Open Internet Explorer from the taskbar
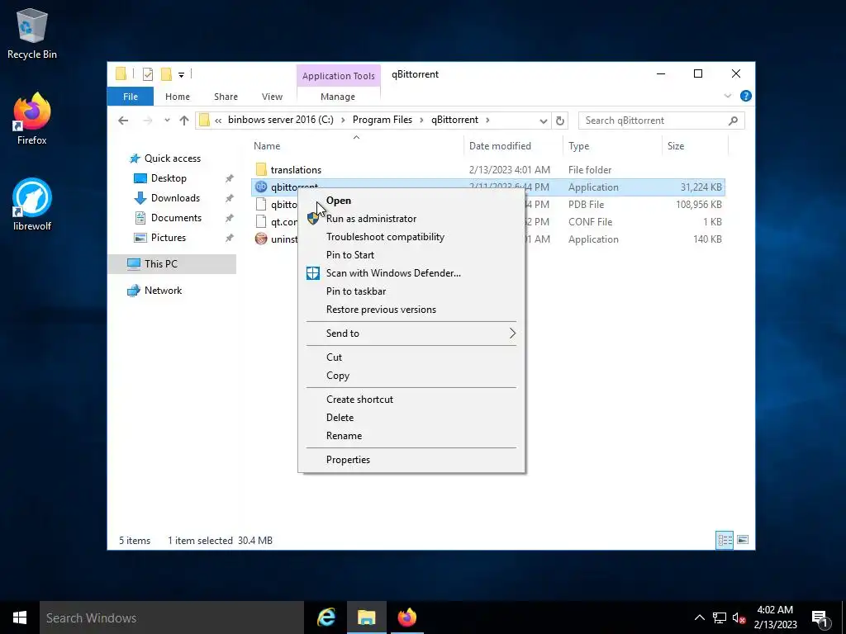 click(x=326, y=617)
